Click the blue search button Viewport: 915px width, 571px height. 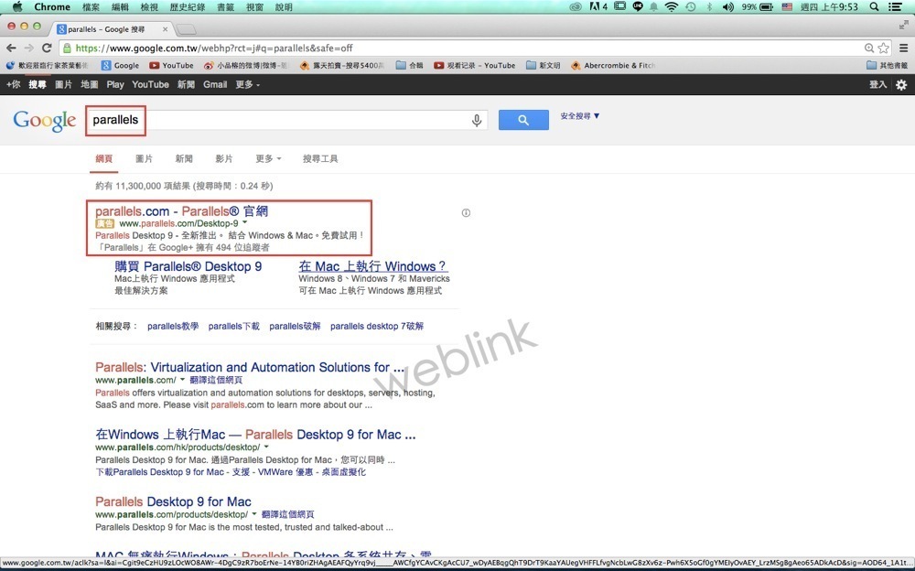click(523, 120)
